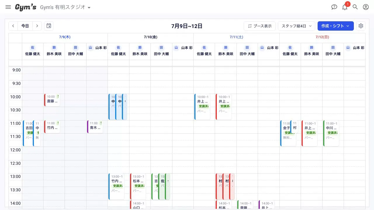Select the 7/10(金) date header
Screen dimensions: 374x210
[150, 37]
